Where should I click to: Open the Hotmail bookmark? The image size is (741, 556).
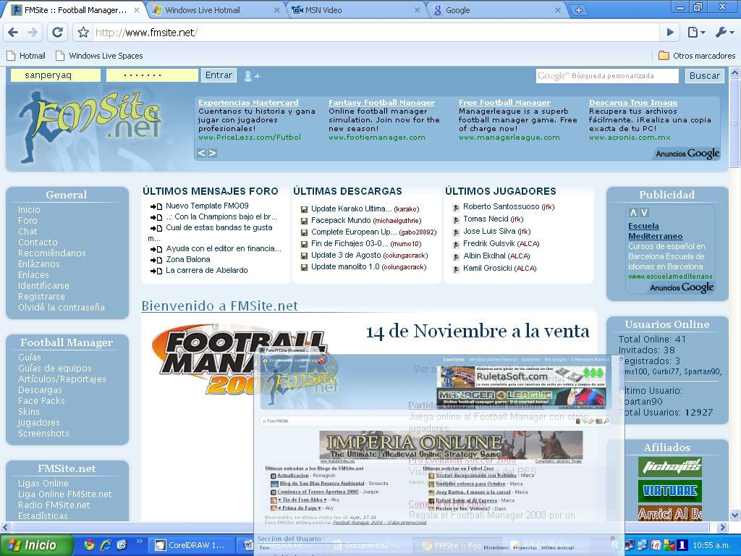point(26,56)
